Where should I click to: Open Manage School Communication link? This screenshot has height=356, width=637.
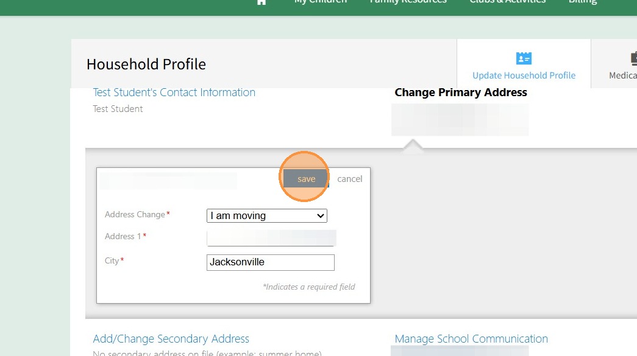471,339
